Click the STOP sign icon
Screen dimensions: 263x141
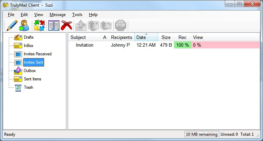(121, 25)
